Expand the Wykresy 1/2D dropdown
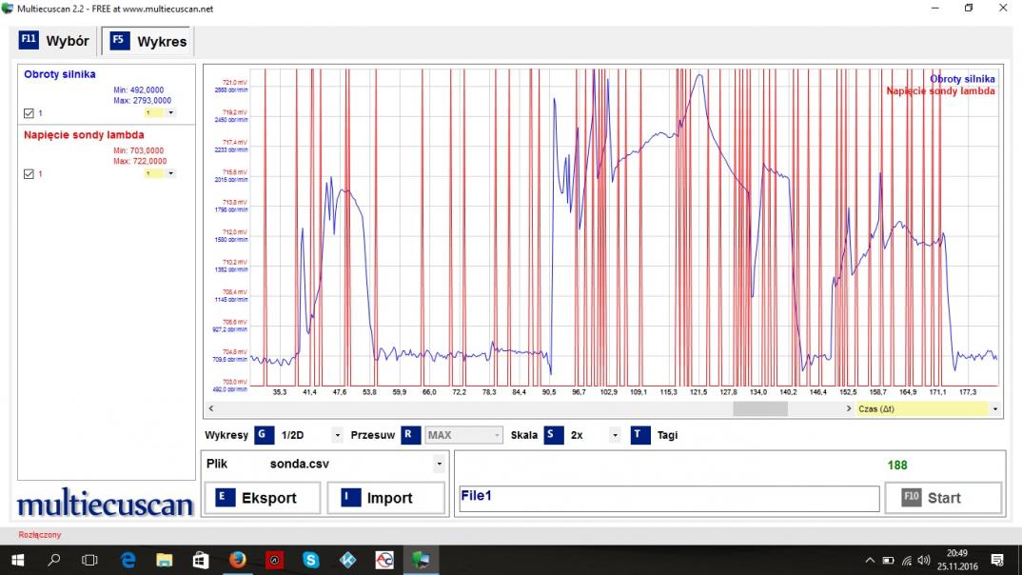The image size is (1022, 575). 337,436
